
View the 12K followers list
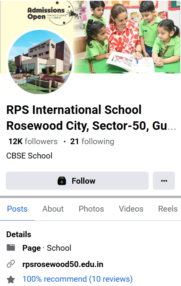33,141
